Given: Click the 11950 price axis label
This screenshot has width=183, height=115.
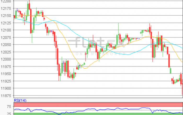Looking at the screenshot, I should click(5, 74).
